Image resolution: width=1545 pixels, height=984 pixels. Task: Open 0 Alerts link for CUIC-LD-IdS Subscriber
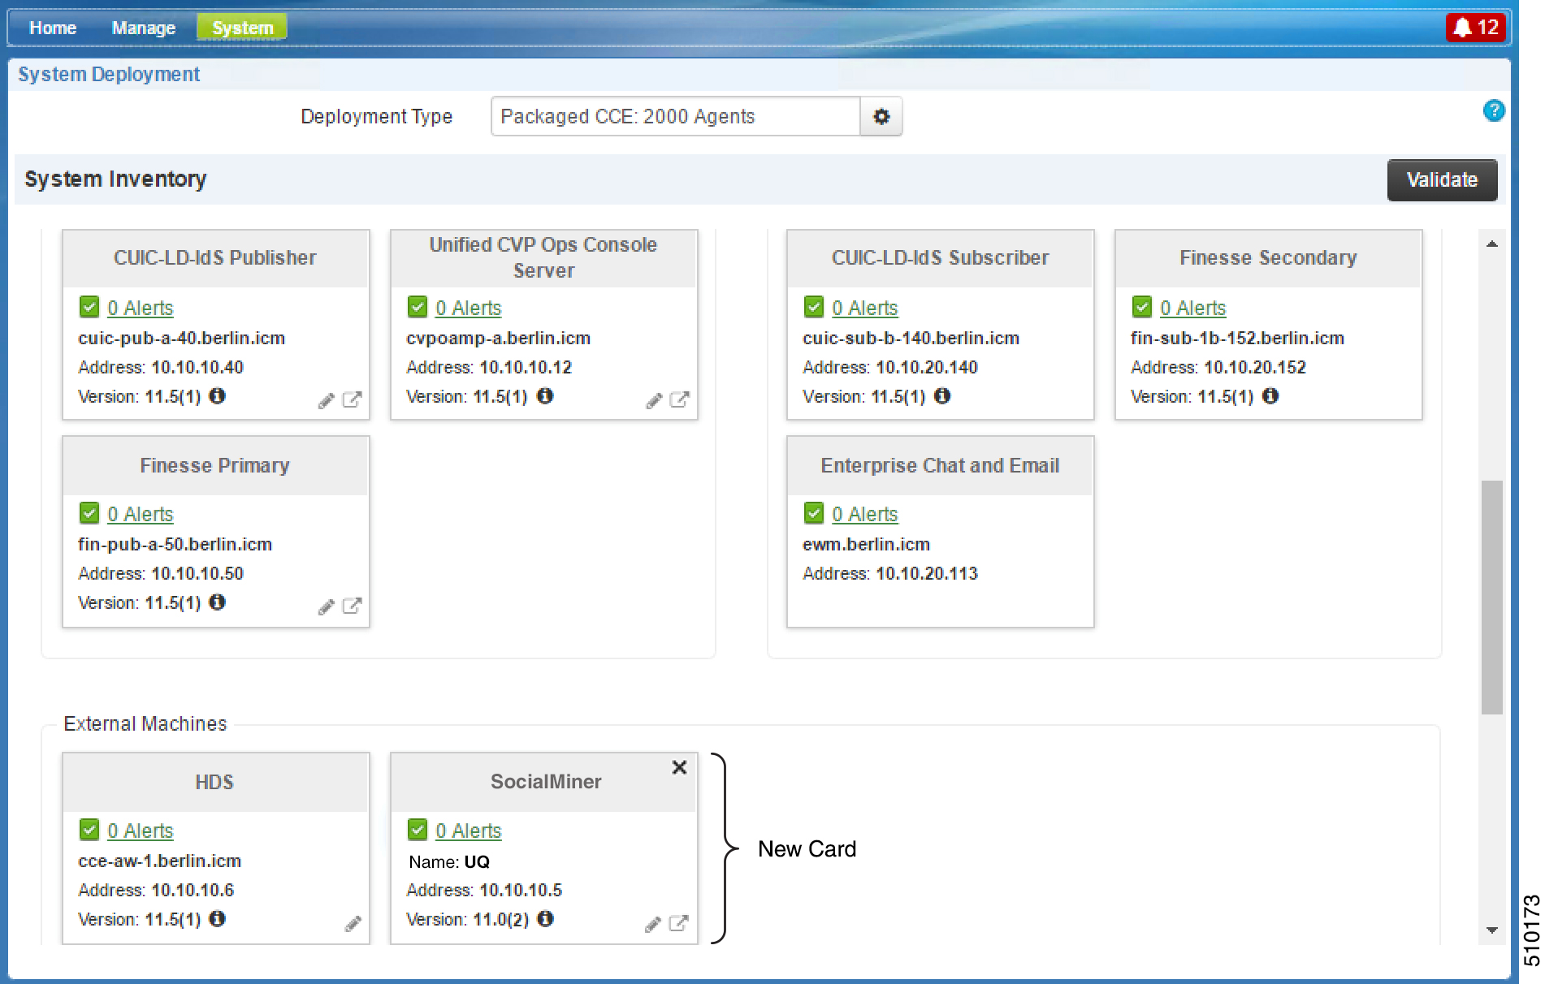865,309
